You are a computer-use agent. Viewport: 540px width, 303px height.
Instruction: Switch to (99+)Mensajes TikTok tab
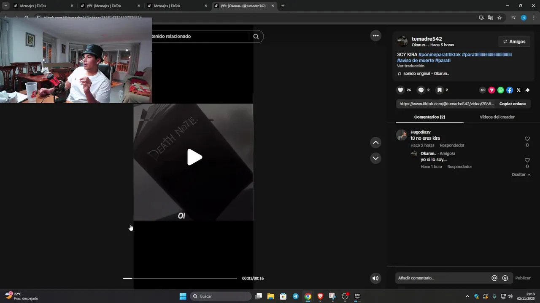coord(110,6)
